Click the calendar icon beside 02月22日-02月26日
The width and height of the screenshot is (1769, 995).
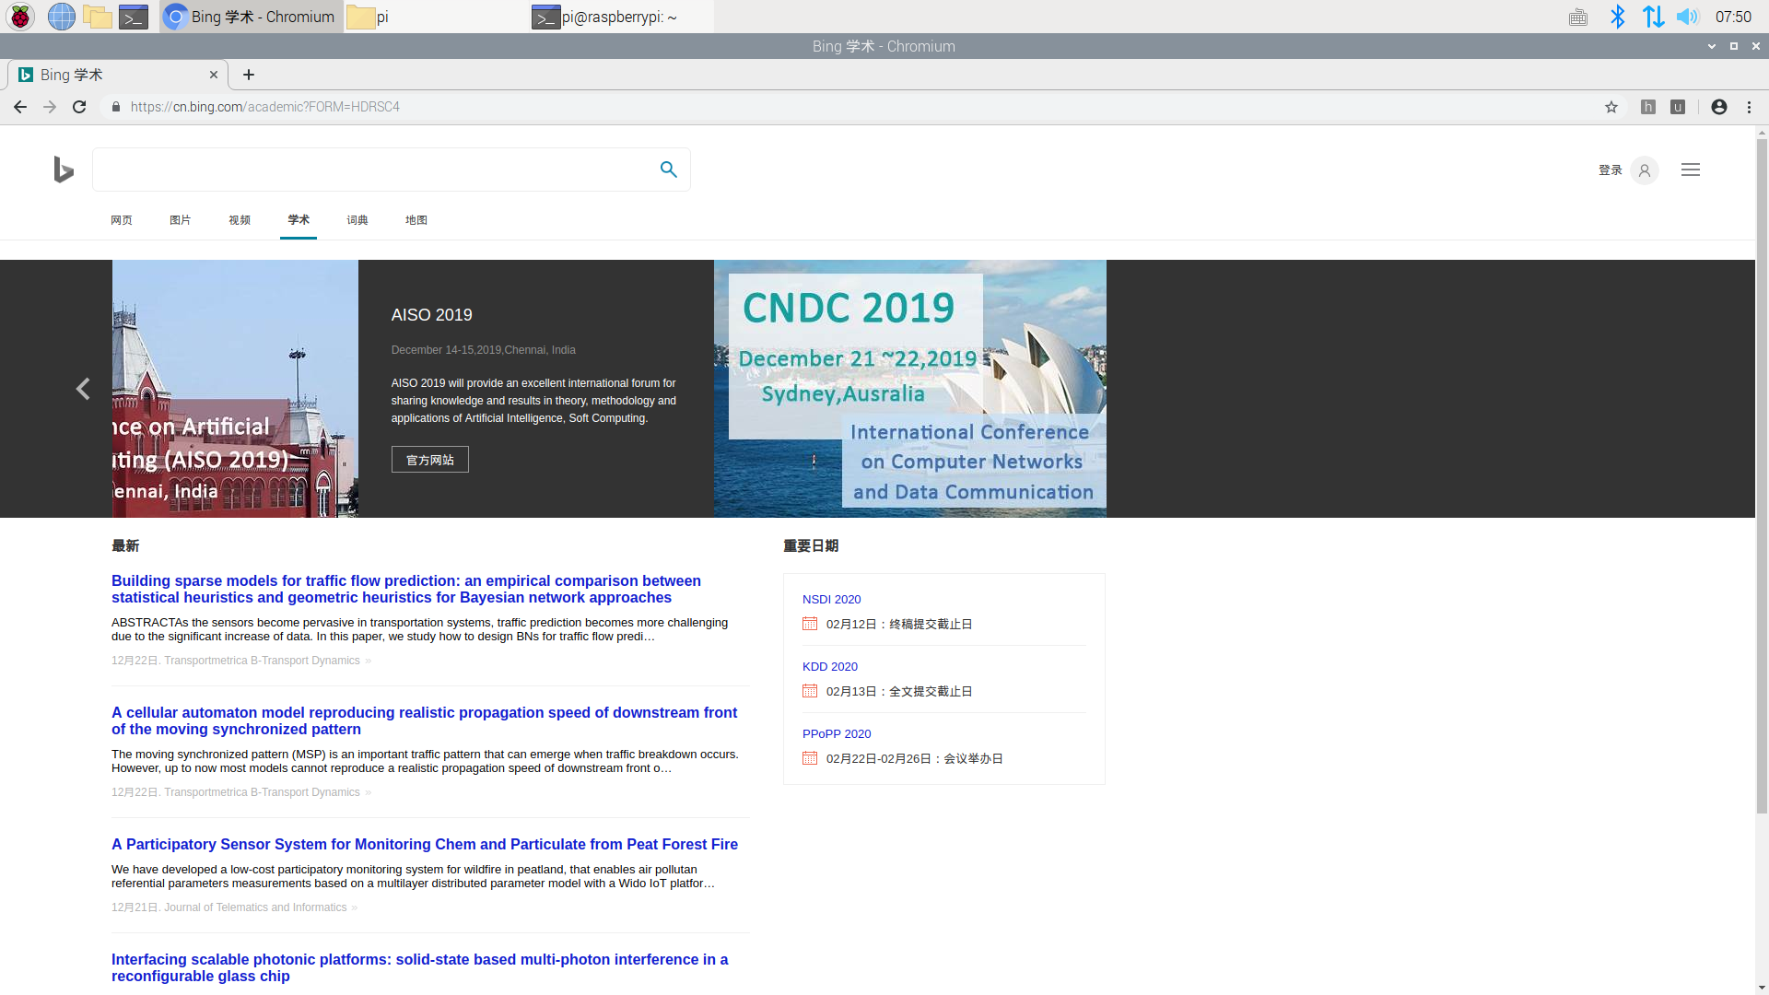pyautogui.click(x=810, y=758)
